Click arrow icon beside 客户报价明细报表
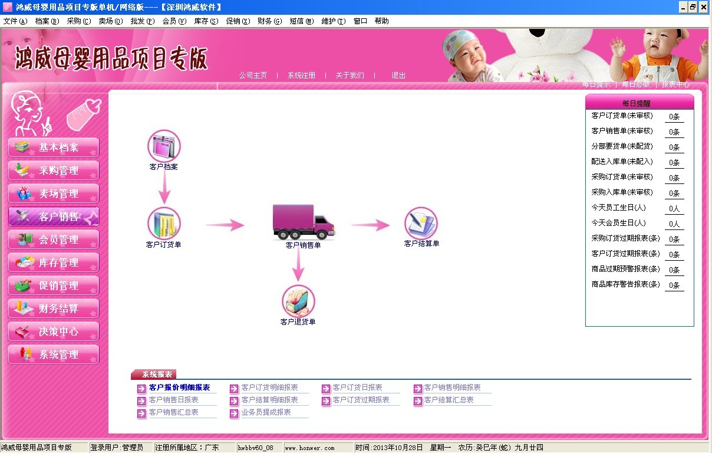Viewport: 712px width, 453px height. (141, 389)
